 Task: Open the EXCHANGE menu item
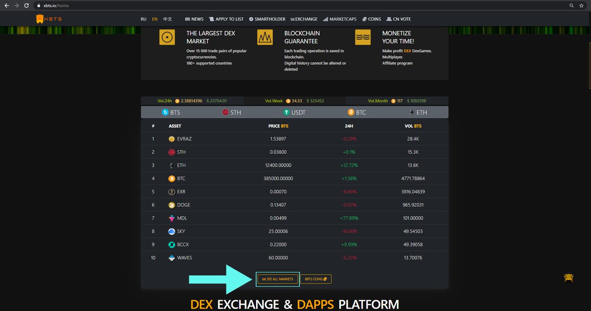[x=304, y=19]
